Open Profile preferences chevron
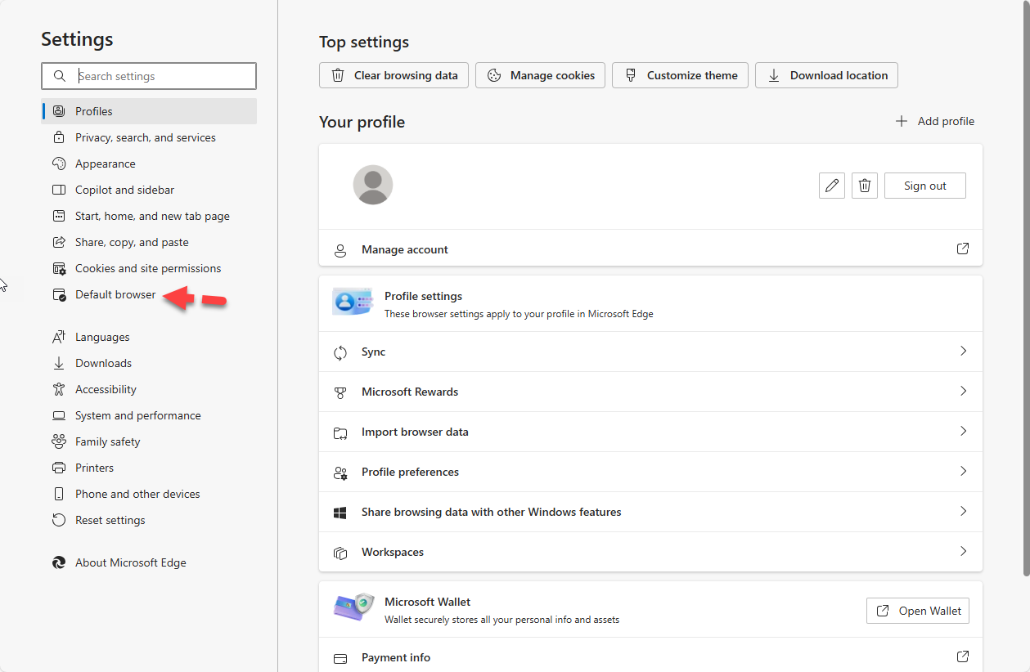Screen dimensions: 1030x672 963,471
